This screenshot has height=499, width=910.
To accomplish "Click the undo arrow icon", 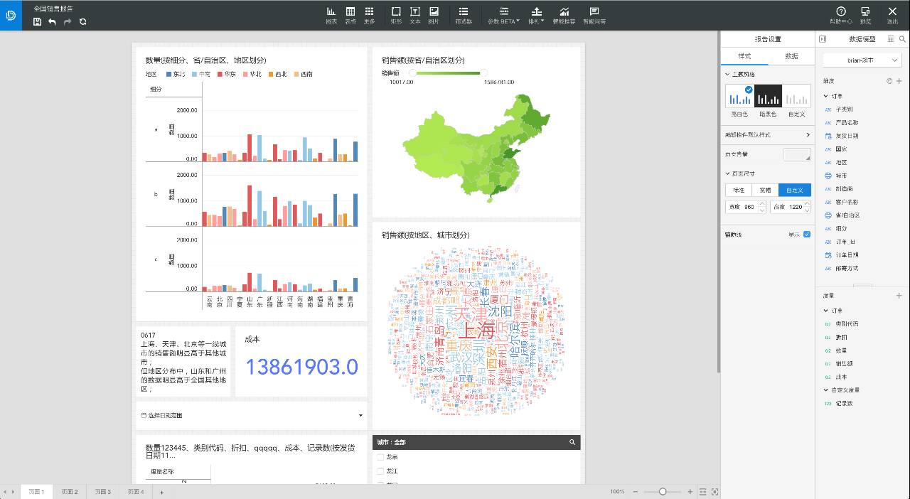I will (53, 22).
